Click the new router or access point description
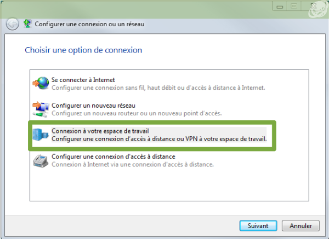 pos(137,113)
